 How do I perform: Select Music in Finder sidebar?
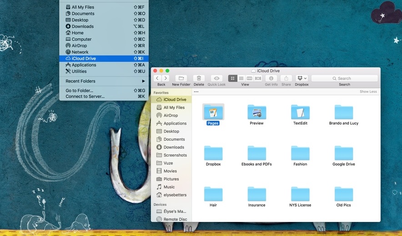(171, 187)
